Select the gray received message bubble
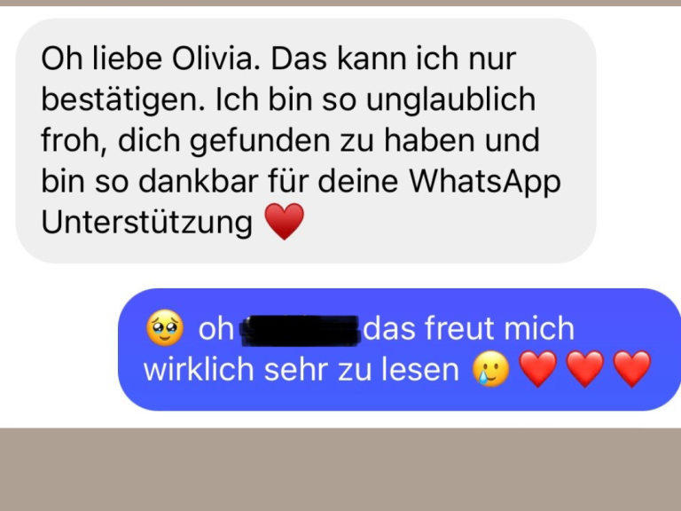 click(306, 140)
